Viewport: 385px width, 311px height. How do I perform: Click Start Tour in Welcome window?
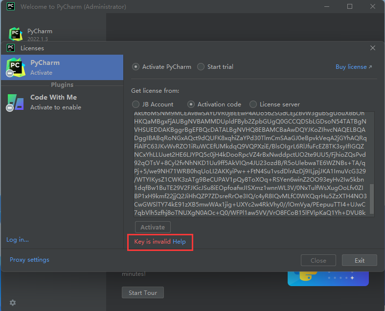(143, 292)
